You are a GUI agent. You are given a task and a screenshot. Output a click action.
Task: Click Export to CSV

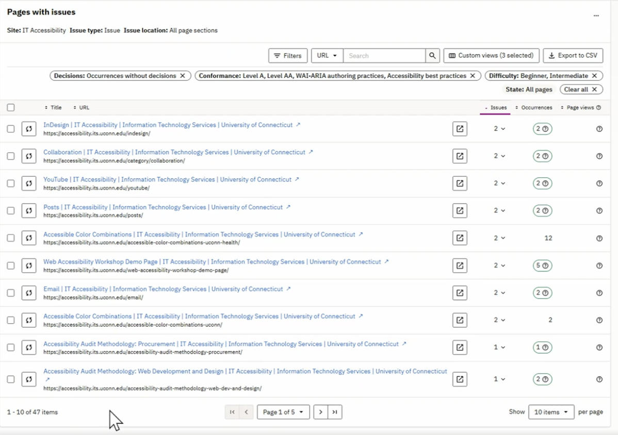[x=573, y=56]
